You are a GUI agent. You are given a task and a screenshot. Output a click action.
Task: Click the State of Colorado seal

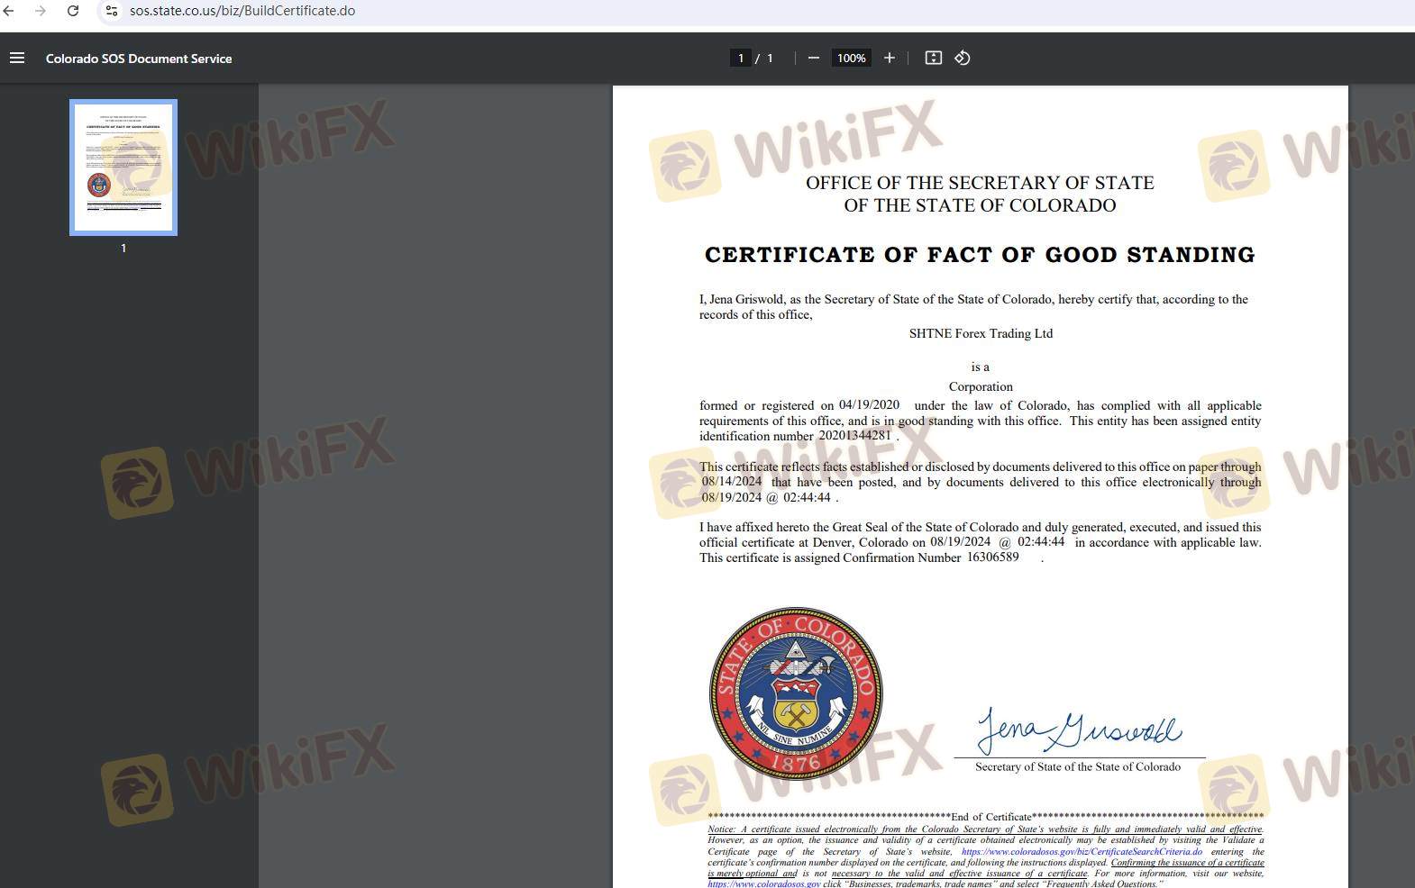[796, 693]
